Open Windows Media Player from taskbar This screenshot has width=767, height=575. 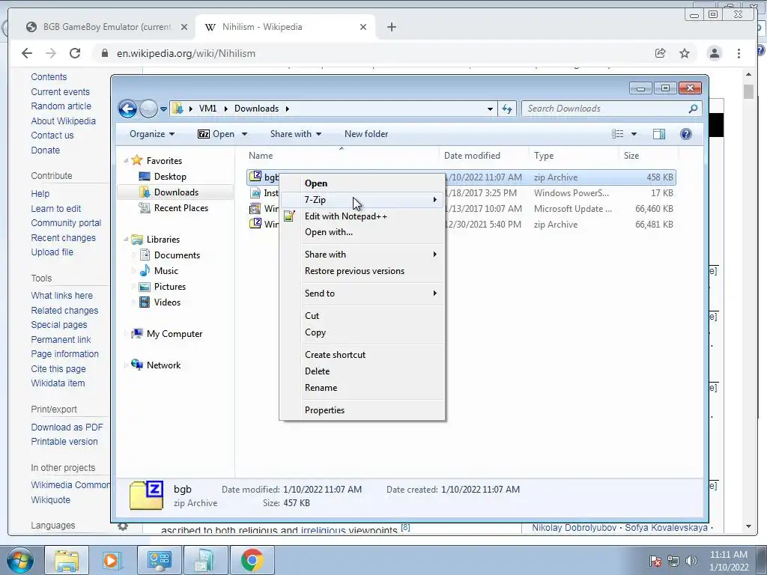point(111,560)
